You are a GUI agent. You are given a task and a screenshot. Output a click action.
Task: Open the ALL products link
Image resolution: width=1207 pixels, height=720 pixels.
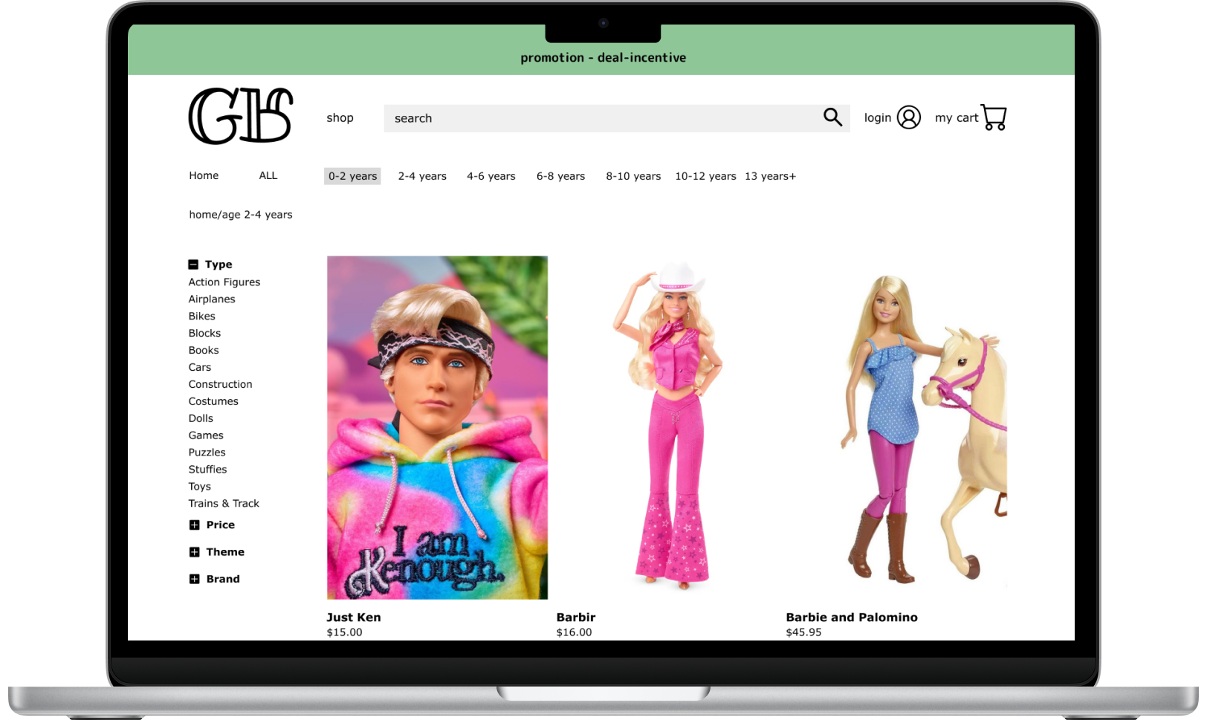point(268,175)
